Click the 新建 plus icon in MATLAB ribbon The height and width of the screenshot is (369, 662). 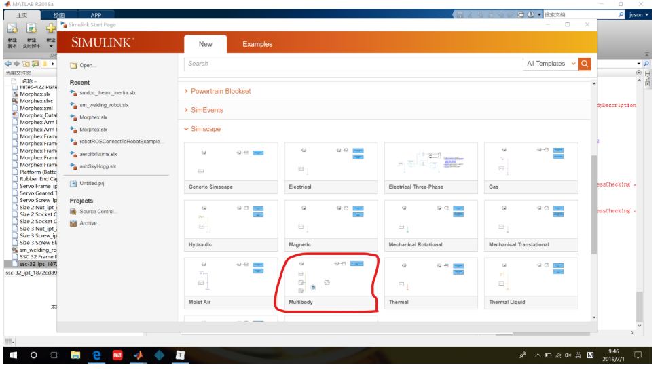51,28
